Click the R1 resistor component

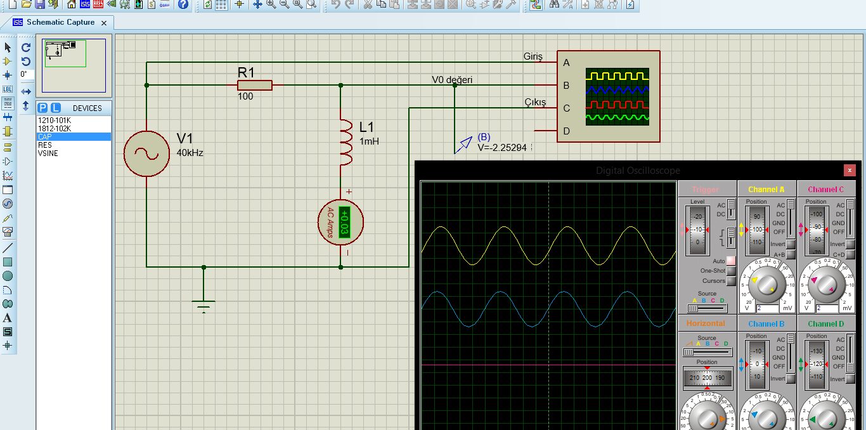point(255,85)
